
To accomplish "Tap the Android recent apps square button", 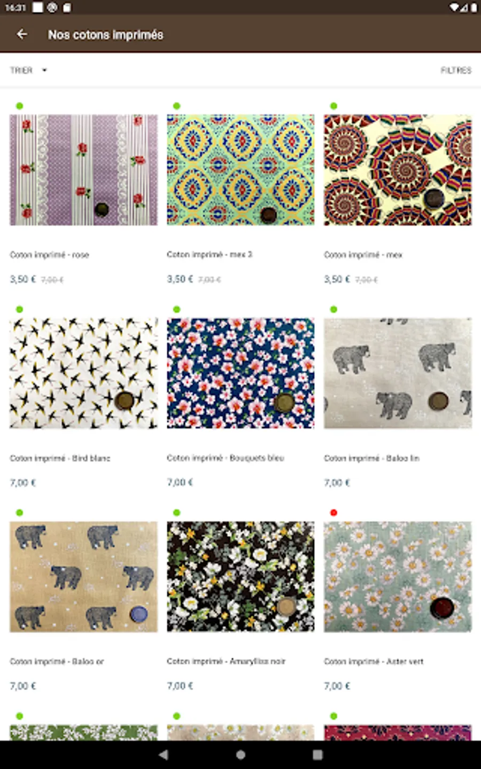I will coord(317,755).
